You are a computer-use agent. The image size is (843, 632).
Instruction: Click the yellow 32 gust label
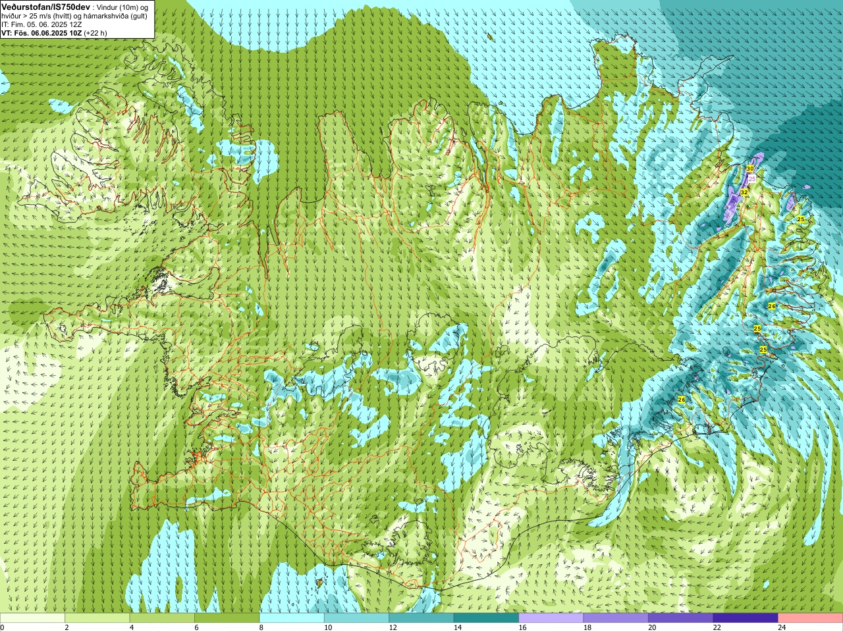coord(744,192)
